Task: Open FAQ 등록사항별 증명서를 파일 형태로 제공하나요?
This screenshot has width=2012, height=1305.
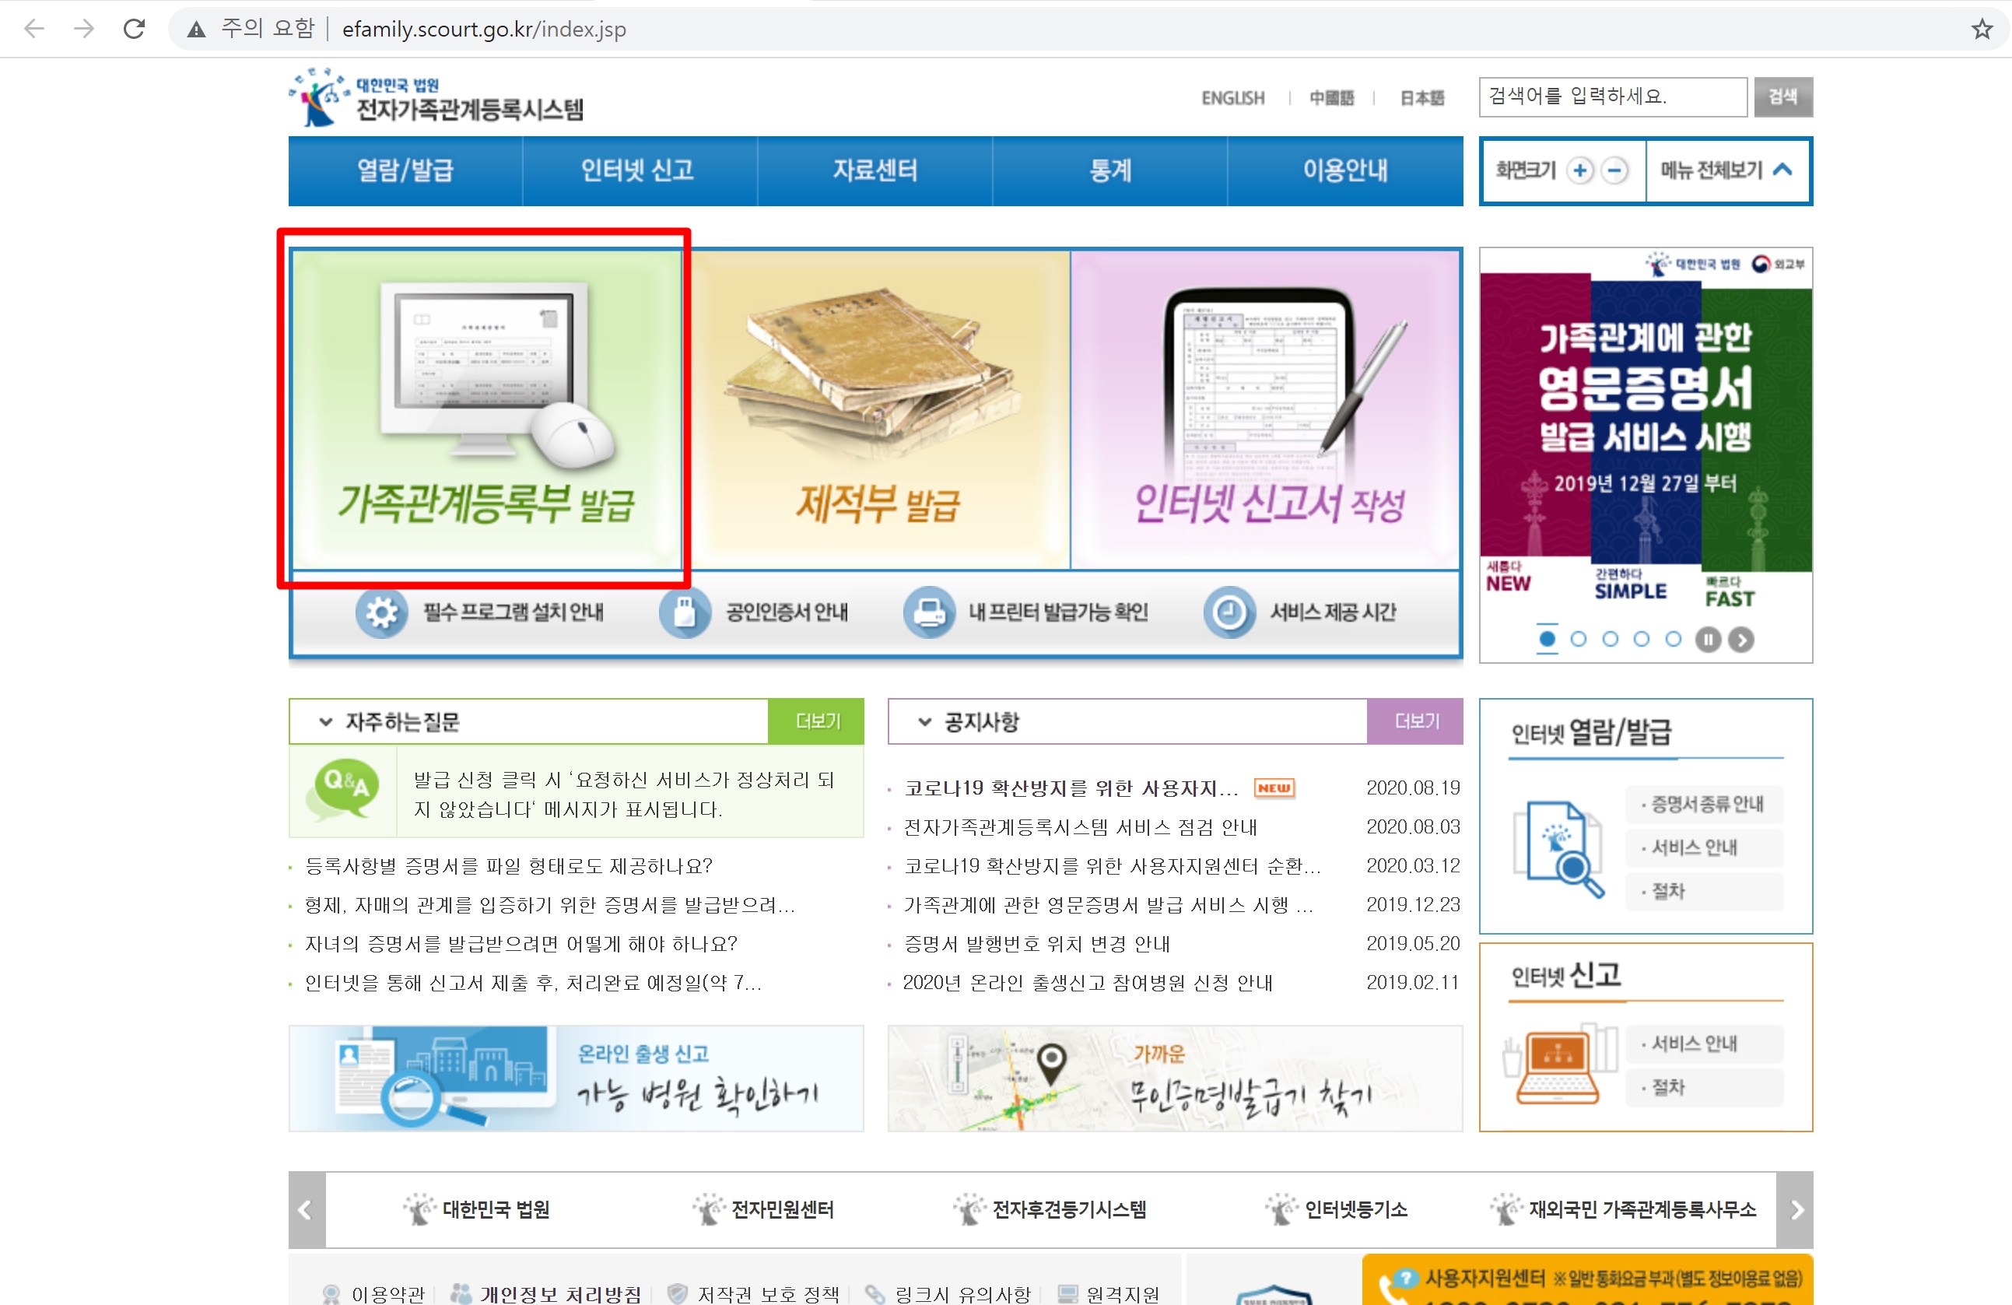Action: (509, 866)
